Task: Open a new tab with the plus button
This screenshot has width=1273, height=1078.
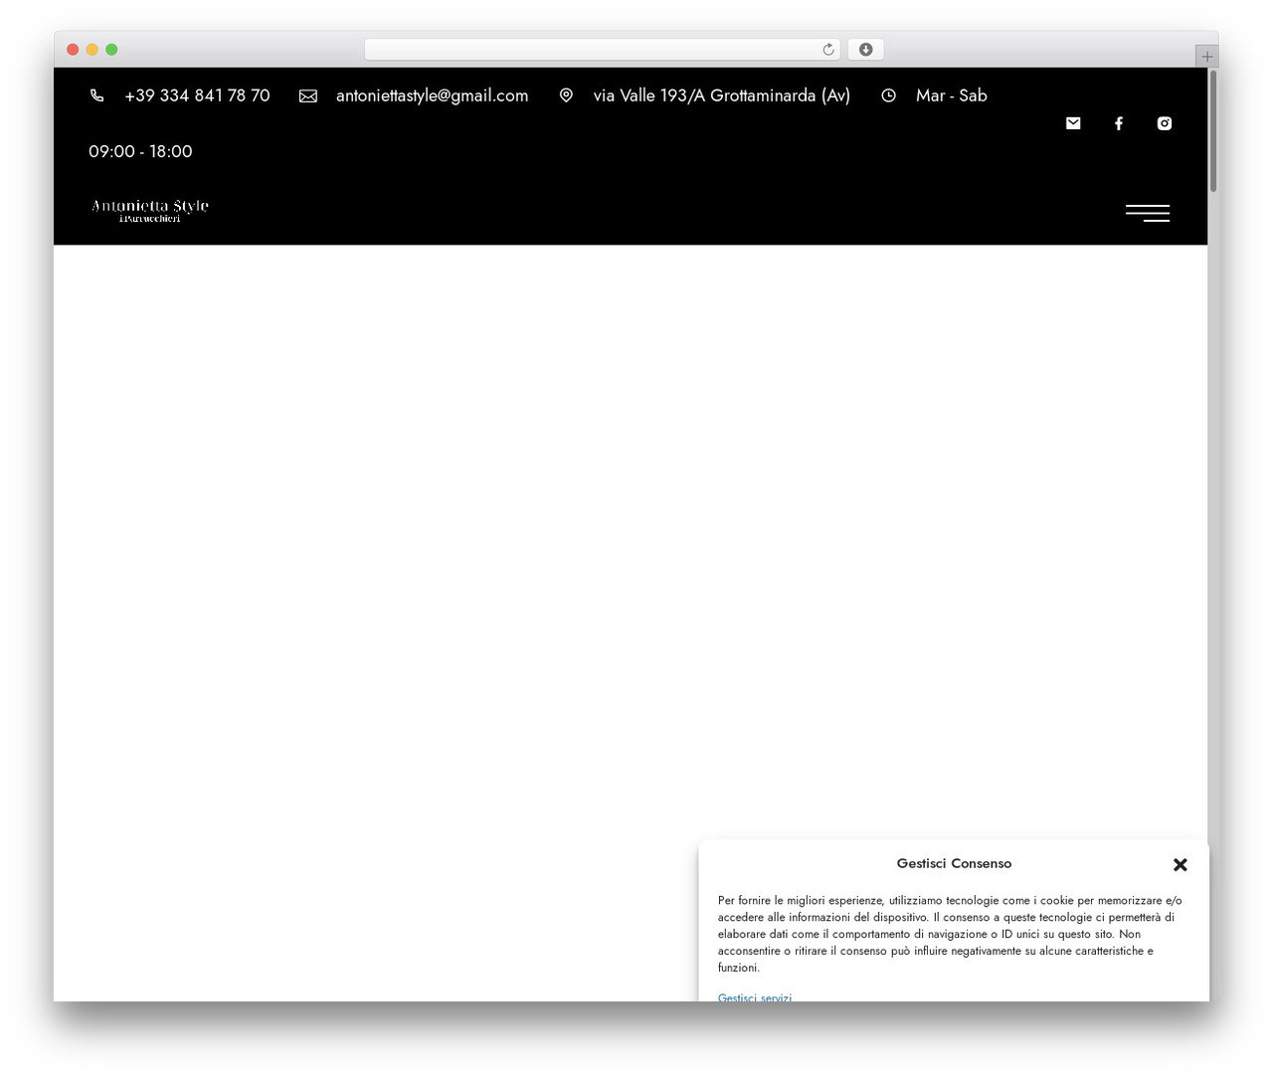Action: (1206, 57)
